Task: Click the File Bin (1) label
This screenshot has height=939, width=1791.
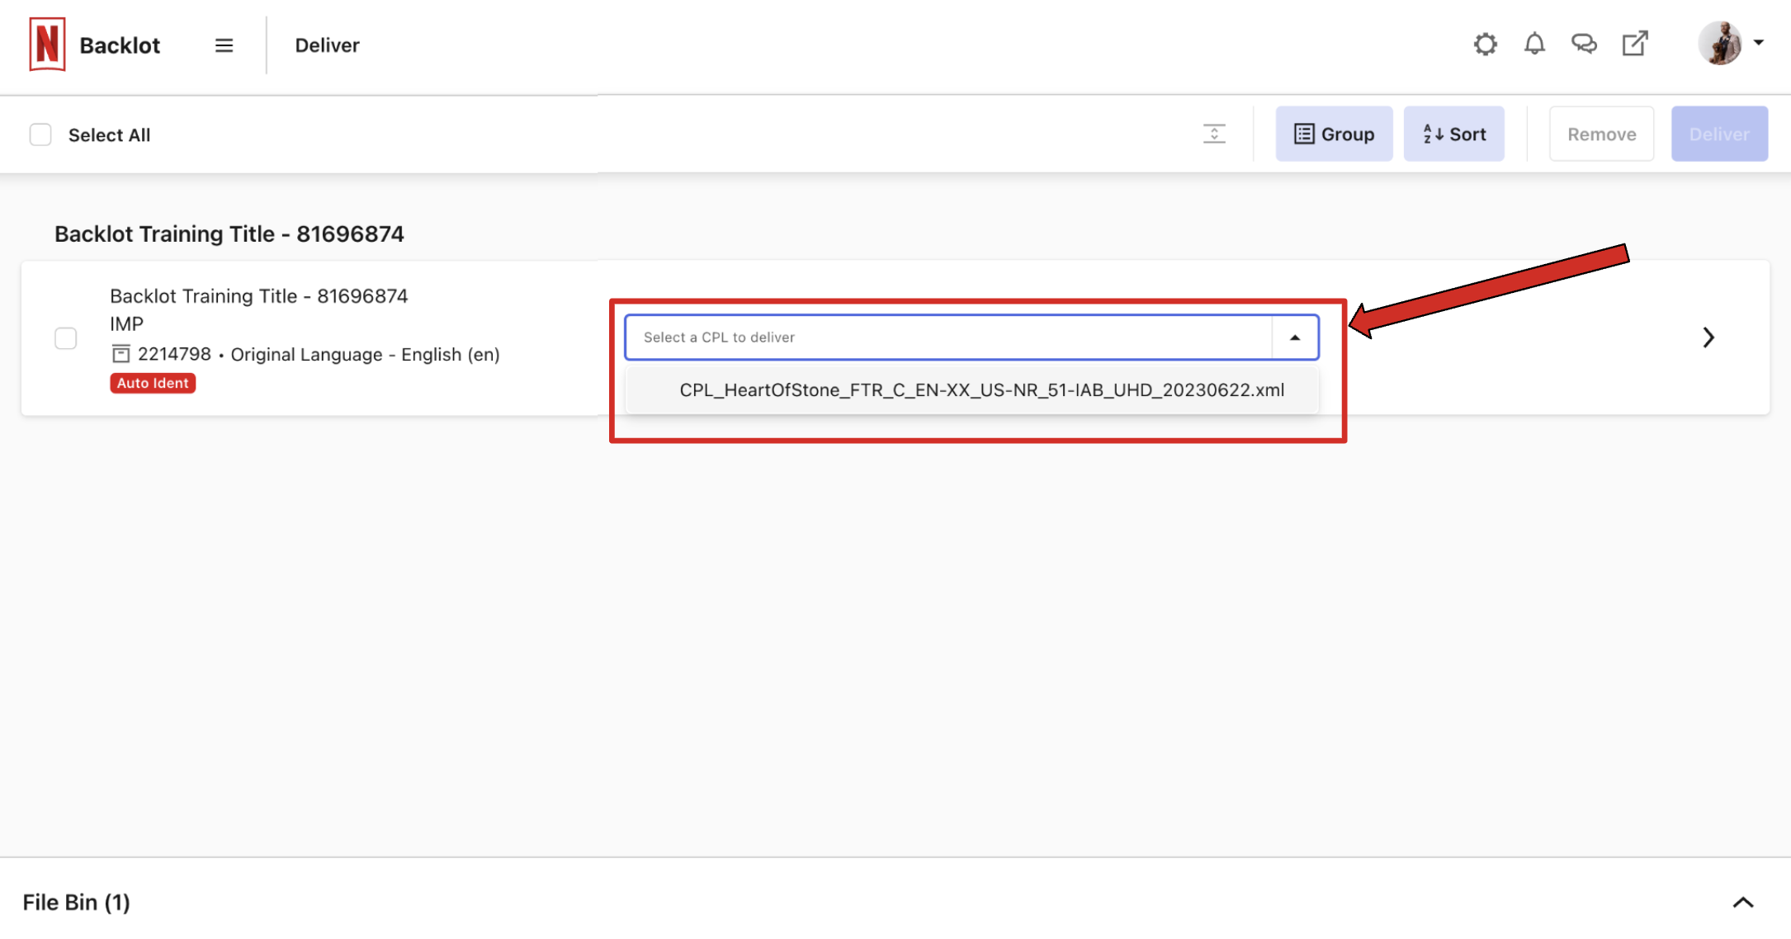Action: pyautogui.click(x=77, y=903)
